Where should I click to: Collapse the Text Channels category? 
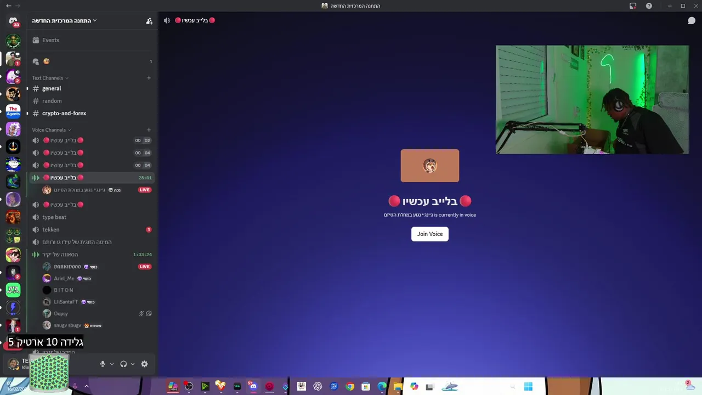tap(50, 78)
